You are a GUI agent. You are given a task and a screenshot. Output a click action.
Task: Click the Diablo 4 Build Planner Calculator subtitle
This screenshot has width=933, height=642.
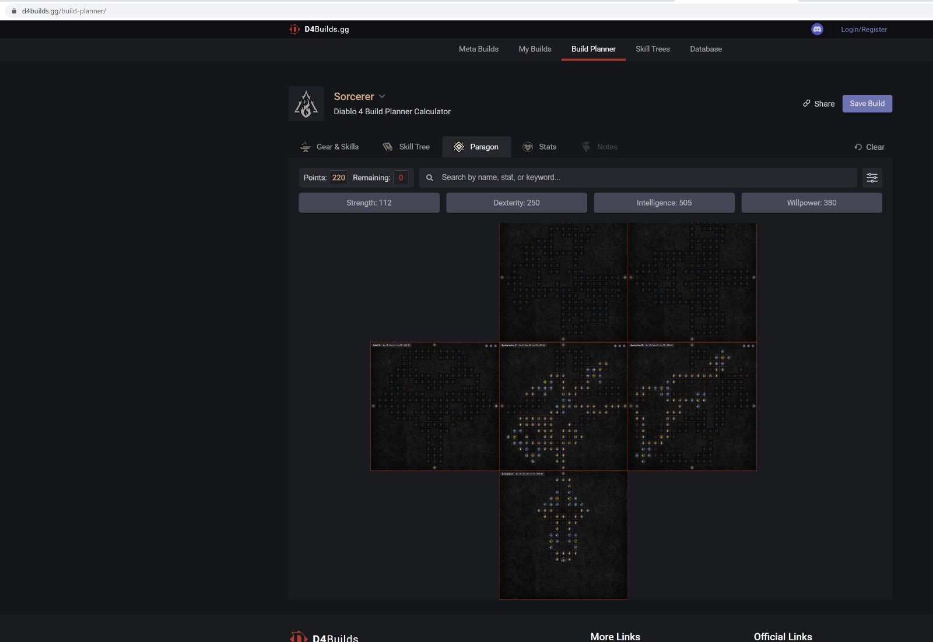click(392, 111)
